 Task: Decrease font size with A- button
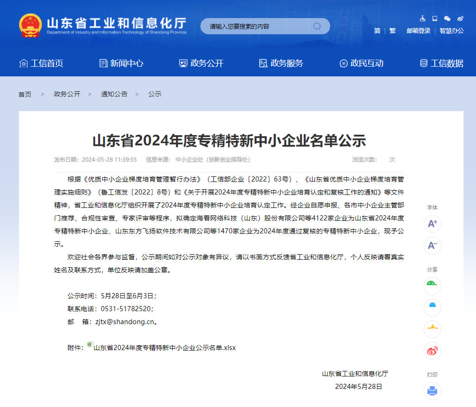point(432,245)
